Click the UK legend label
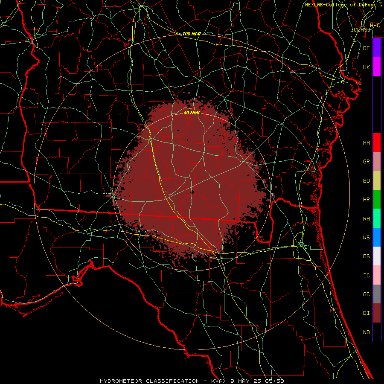384x384 pixels. point(366,67)
